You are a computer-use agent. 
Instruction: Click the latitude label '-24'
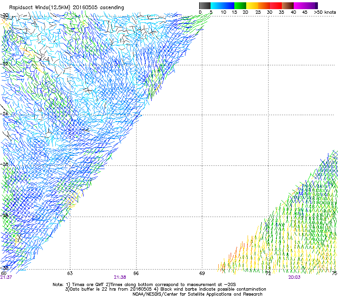4,113
